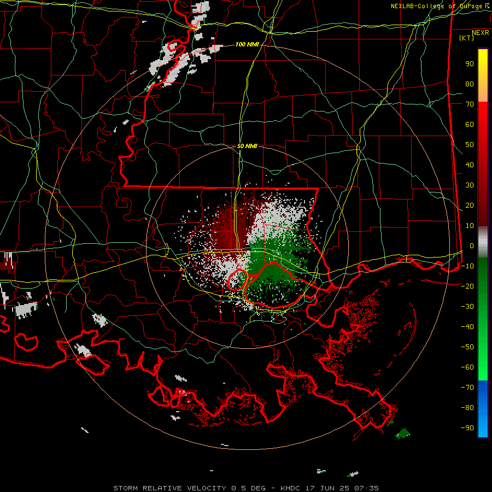The height and width of the screenshot is (492, 492).
Task: Click the [KT] units label
Action: coord(466,38)
